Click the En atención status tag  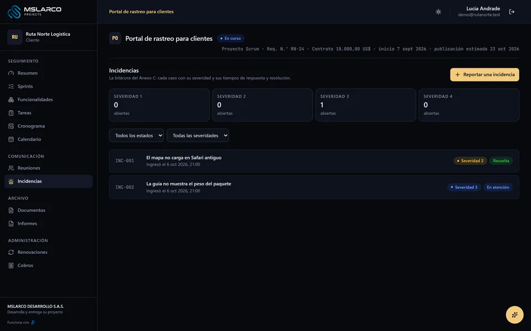point(498,187)
